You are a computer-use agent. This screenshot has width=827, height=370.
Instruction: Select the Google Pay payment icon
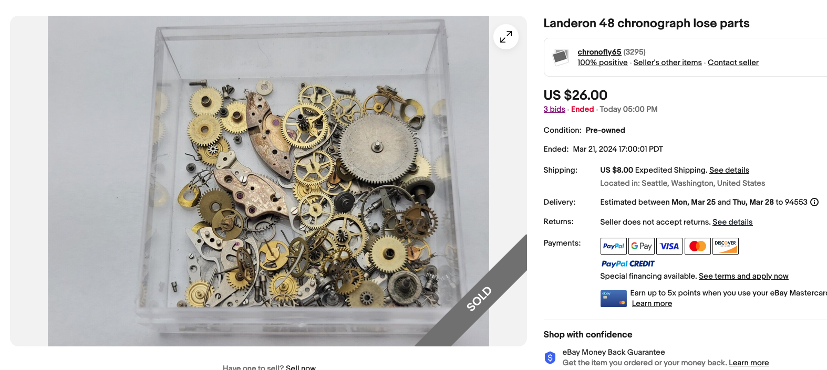(x=642, y=246)
